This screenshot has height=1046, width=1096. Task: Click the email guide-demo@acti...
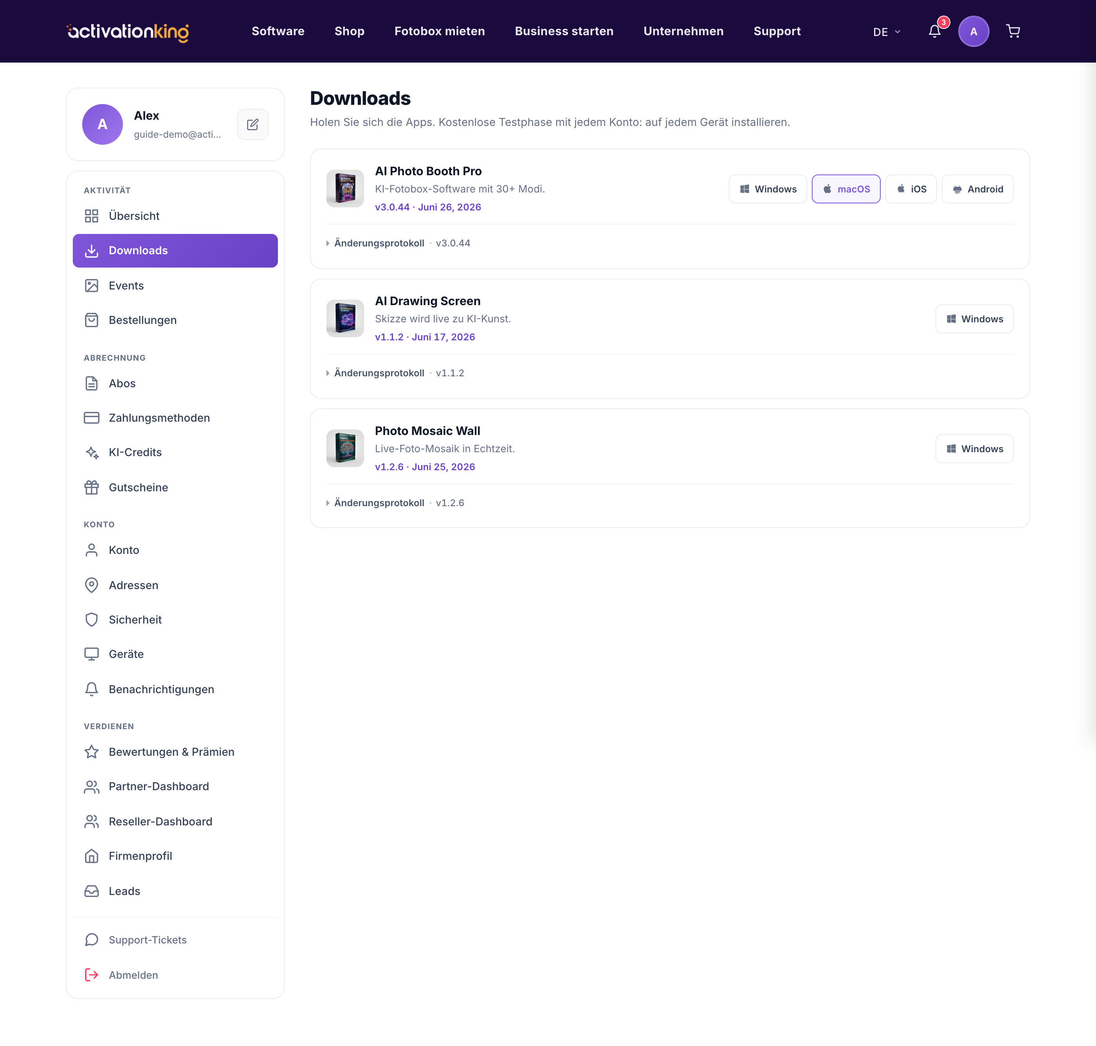point(177,135)
